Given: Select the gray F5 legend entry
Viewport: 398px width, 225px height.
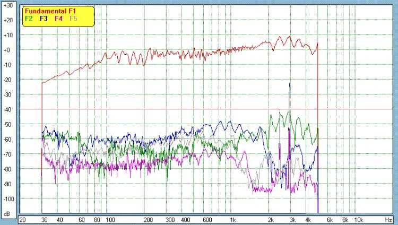Looking at the screenshot, I should (73, 19).
